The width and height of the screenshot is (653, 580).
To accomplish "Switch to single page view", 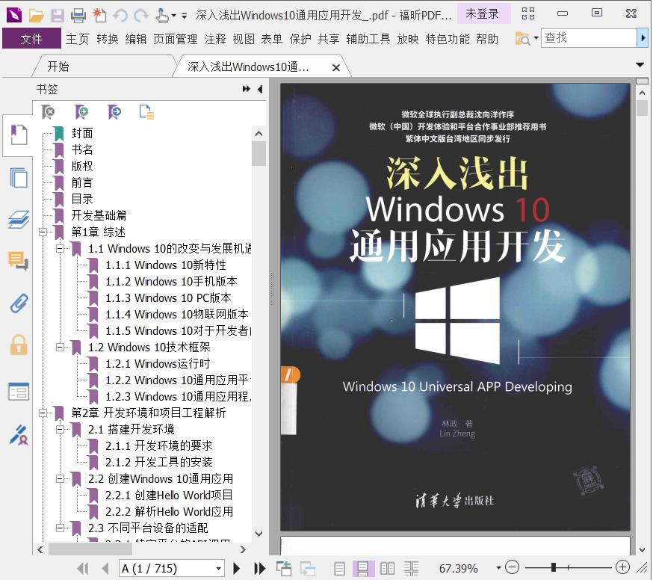I will coord(339,568).
